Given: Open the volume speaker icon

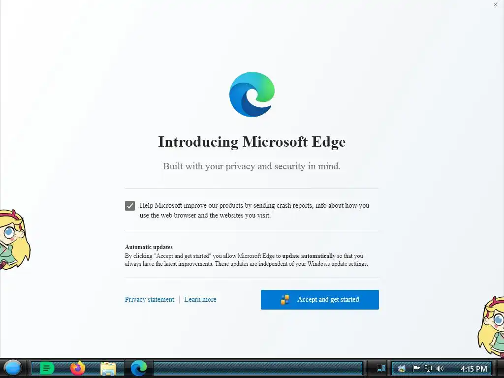Looking at the screenshot, I should 440,368.
